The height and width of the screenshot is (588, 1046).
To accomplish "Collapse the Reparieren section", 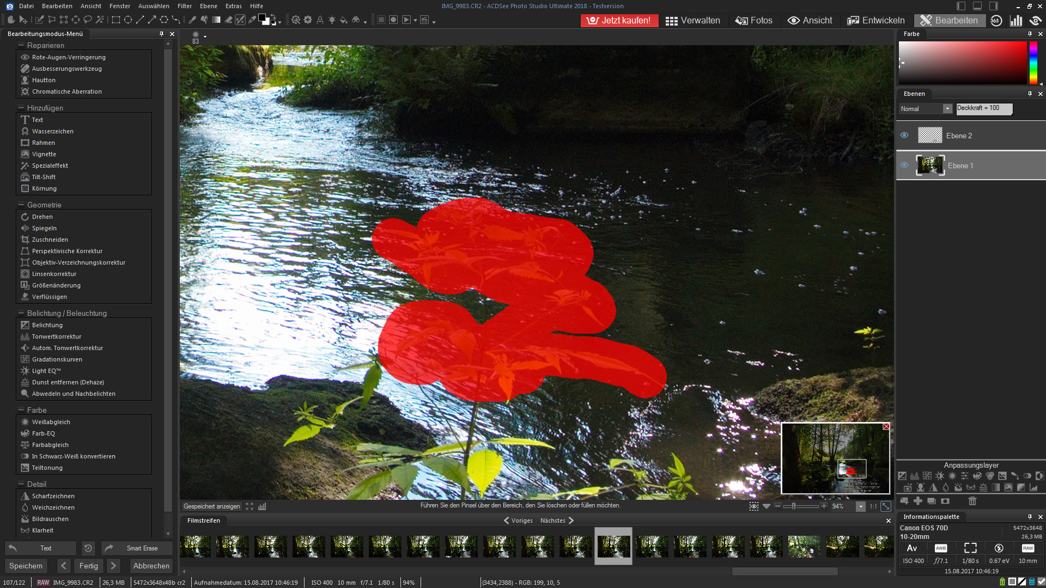I will 21,45.
